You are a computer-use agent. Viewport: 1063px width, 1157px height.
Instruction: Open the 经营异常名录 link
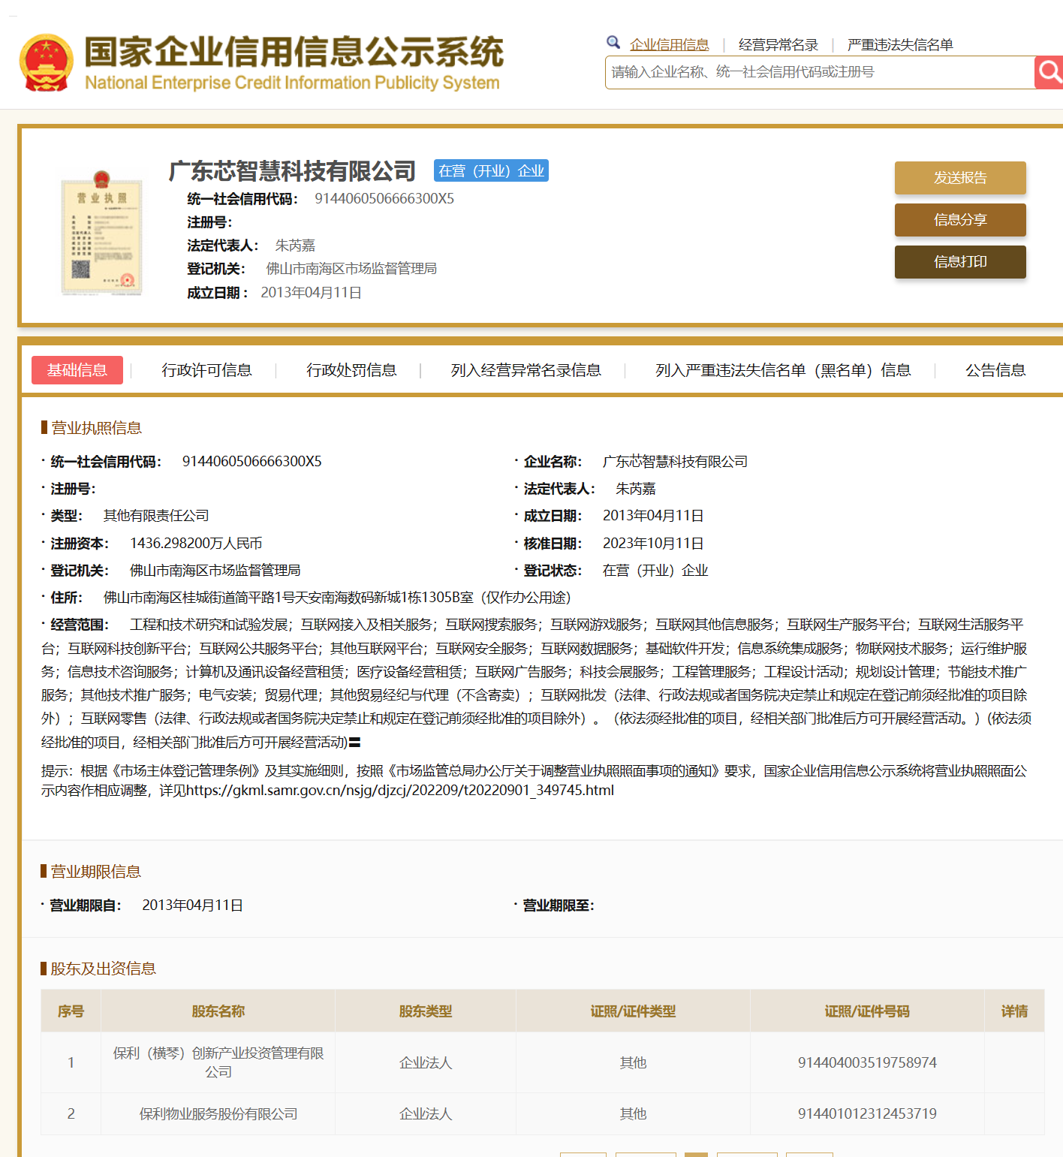click(778, 44)
